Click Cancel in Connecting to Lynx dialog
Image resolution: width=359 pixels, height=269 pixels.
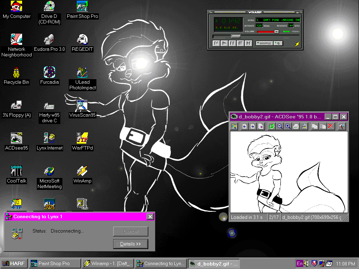tap(131, 231)
